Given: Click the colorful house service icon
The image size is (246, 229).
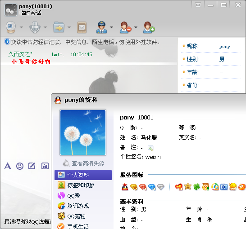Looking at the screenshot, I should coord(215,187).
